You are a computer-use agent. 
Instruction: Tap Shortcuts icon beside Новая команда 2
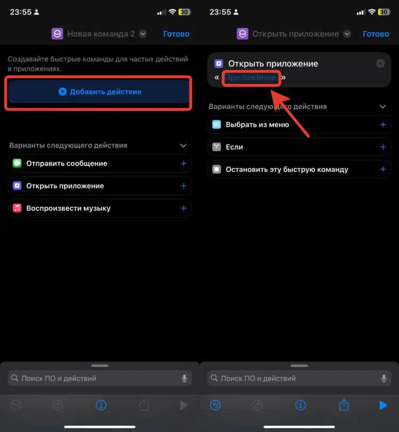(x=57, y=34)
